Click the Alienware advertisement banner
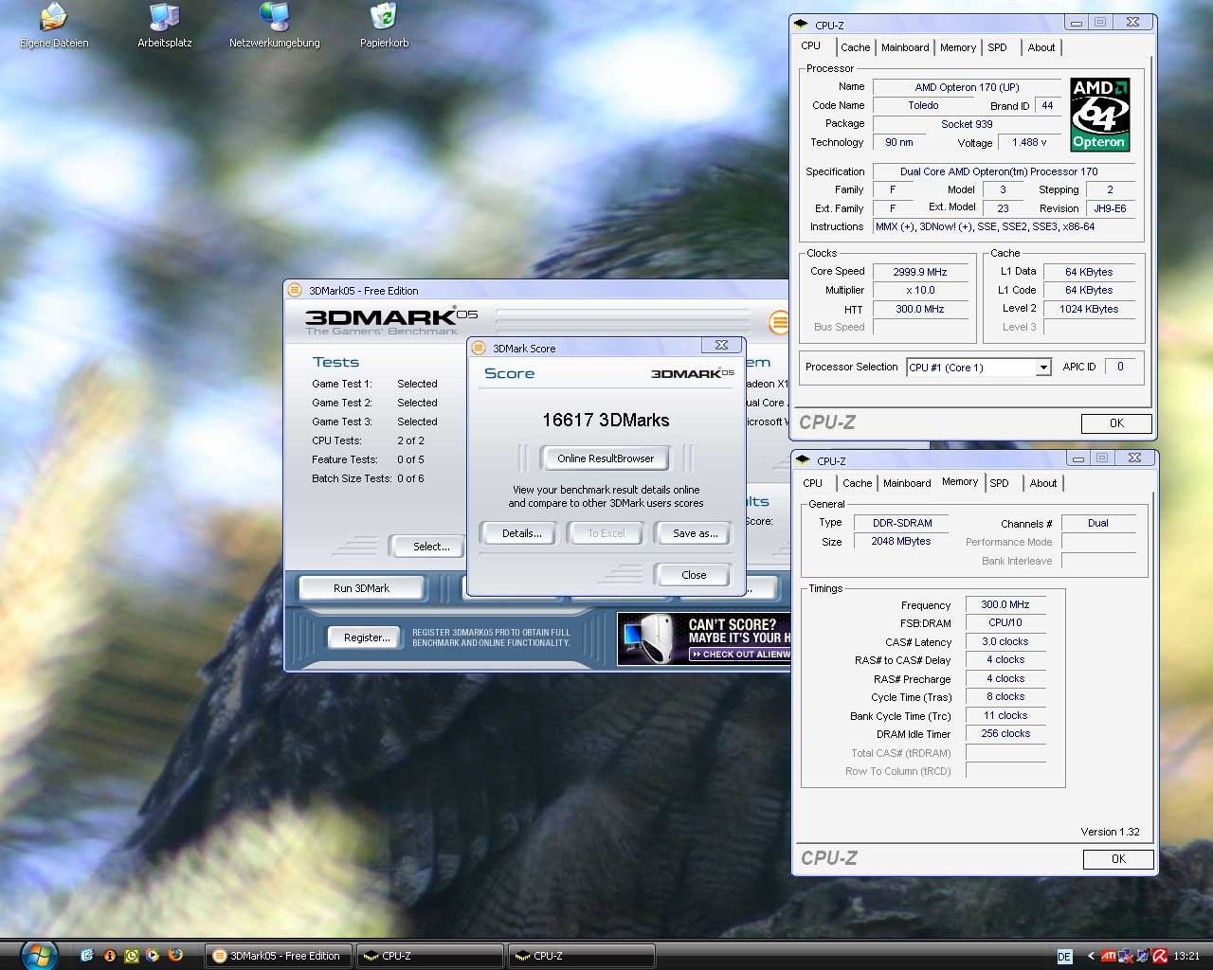The image size is (1213, 970). tap(703, 639)
